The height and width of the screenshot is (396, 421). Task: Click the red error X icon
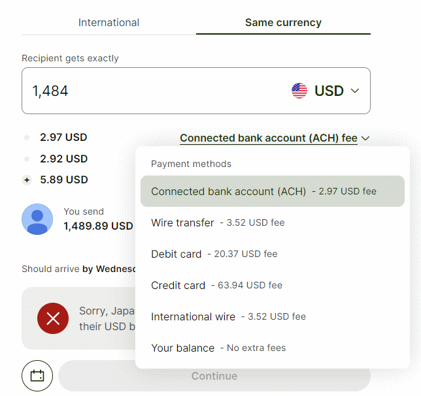[x=53, y=318]
